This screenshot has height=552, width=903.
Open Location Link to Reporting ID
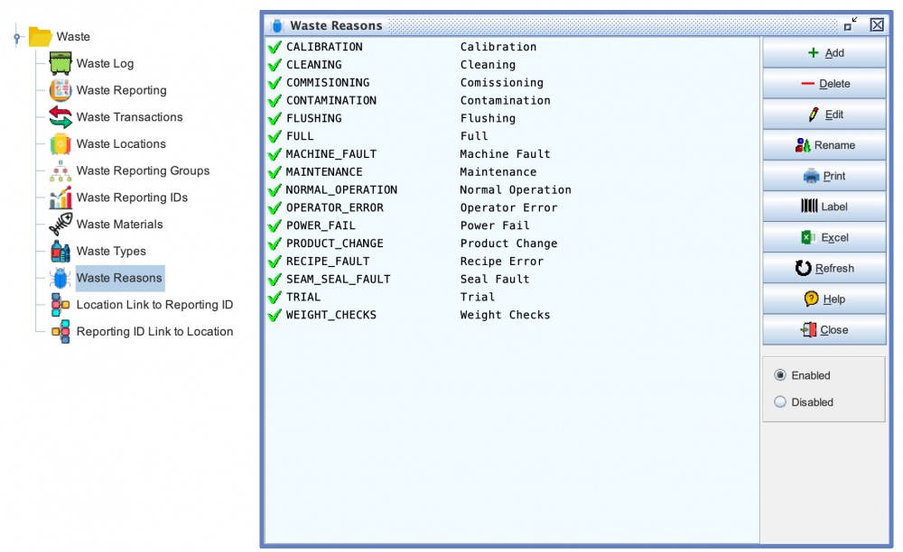tap(154, 305)
